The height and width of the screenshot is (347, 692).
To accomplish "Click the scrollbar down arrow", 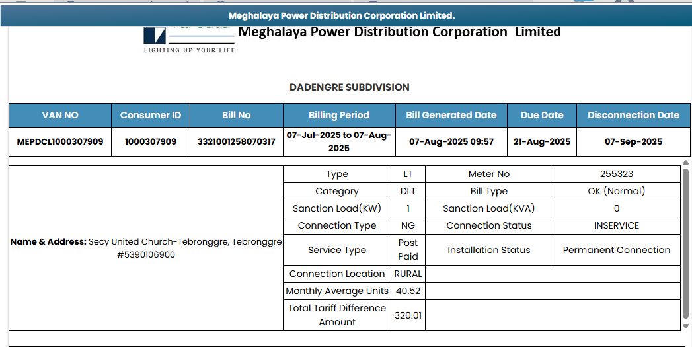I will pos(685,326).
